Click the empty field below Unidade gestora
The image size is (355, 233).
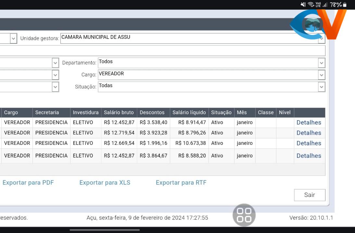pos(162,51)
